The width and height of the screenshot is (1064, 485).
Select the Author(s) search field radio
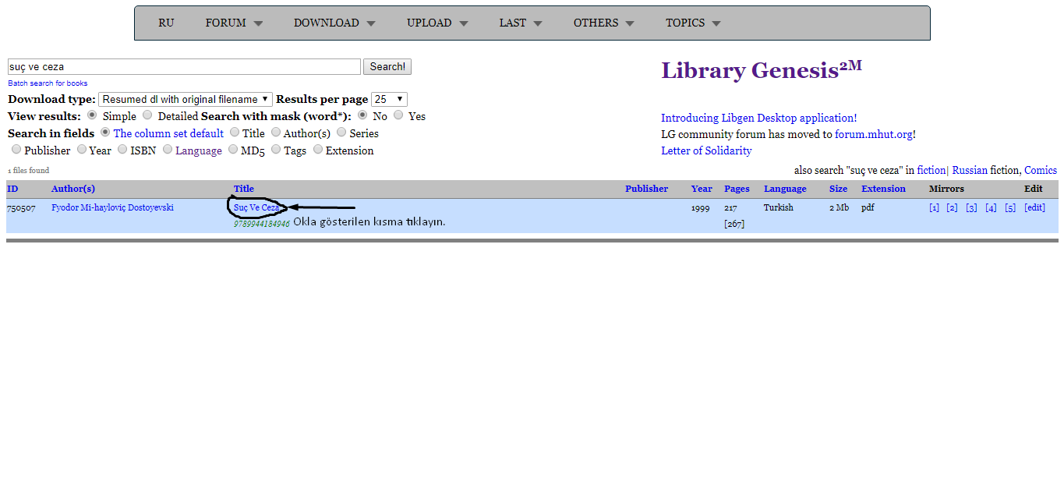point(276,133)
